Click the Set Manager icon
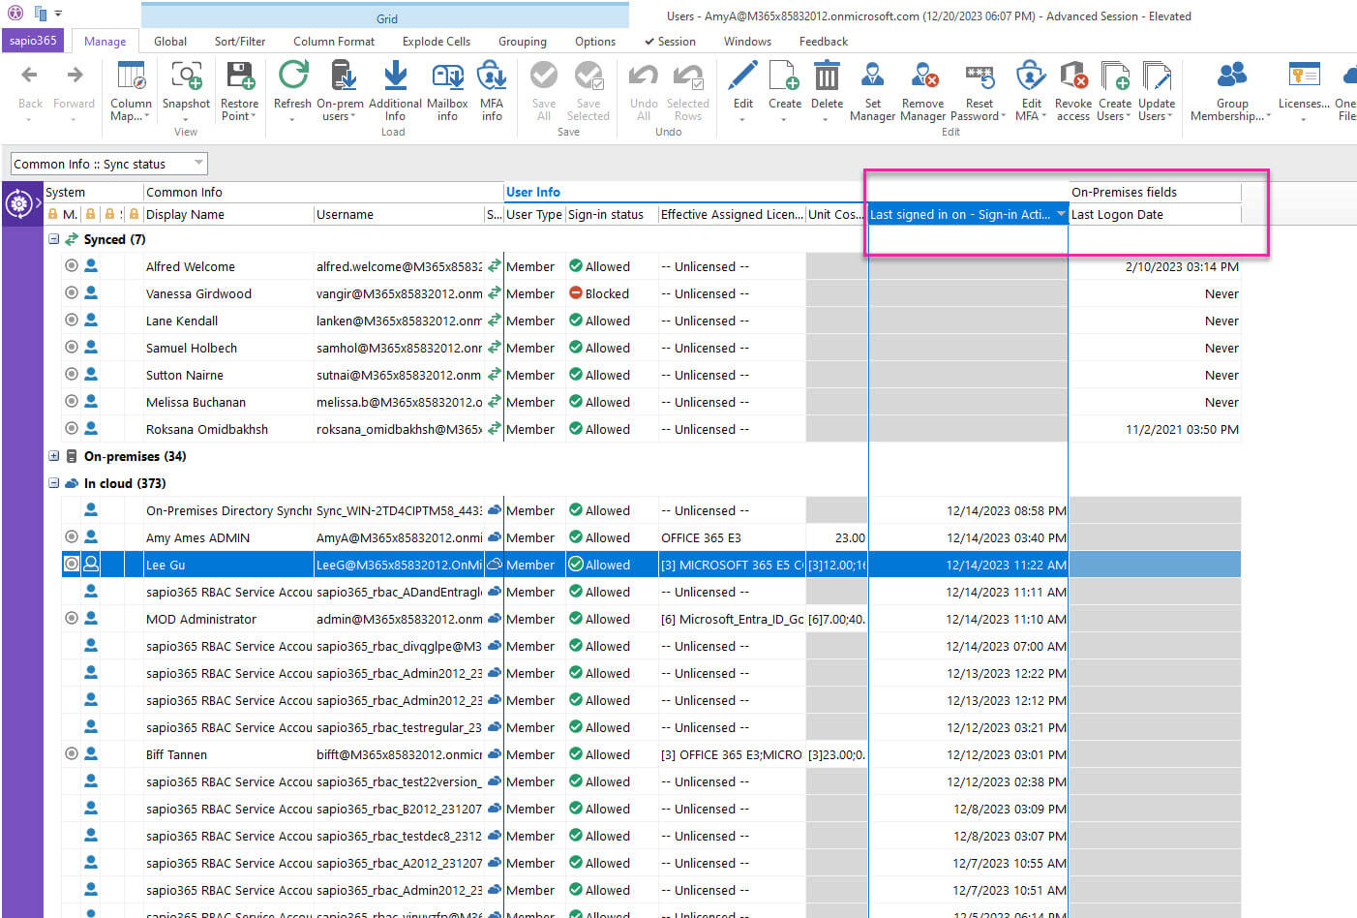Image resolution: width=1357 pixels, height=918 pixels. pyautogui.click(x=872, y=76)
